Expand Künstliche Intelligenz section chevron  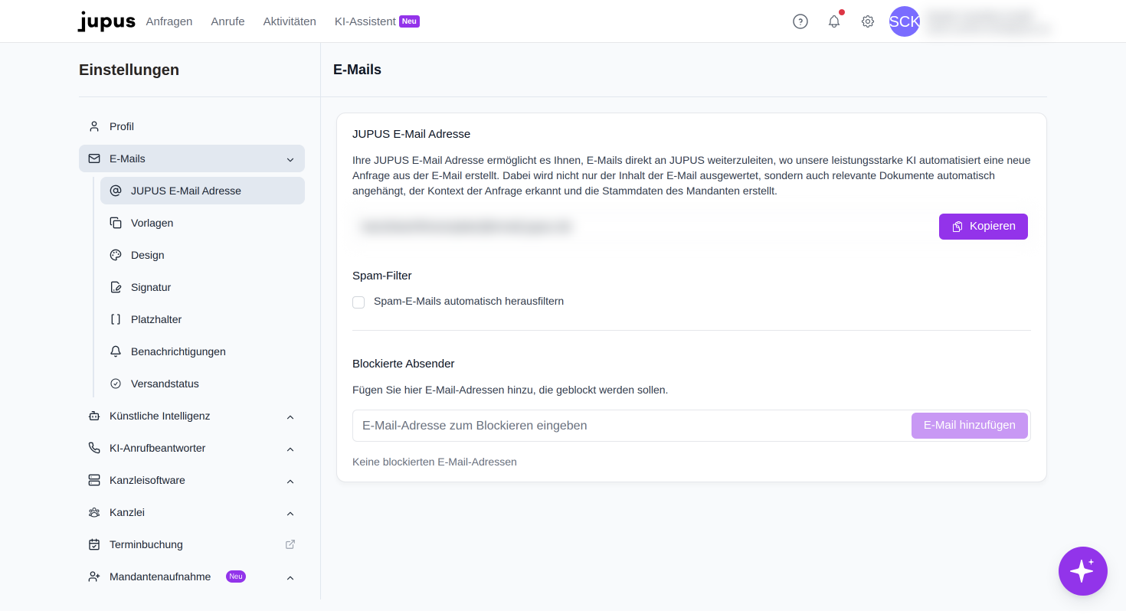click(290, 416)
